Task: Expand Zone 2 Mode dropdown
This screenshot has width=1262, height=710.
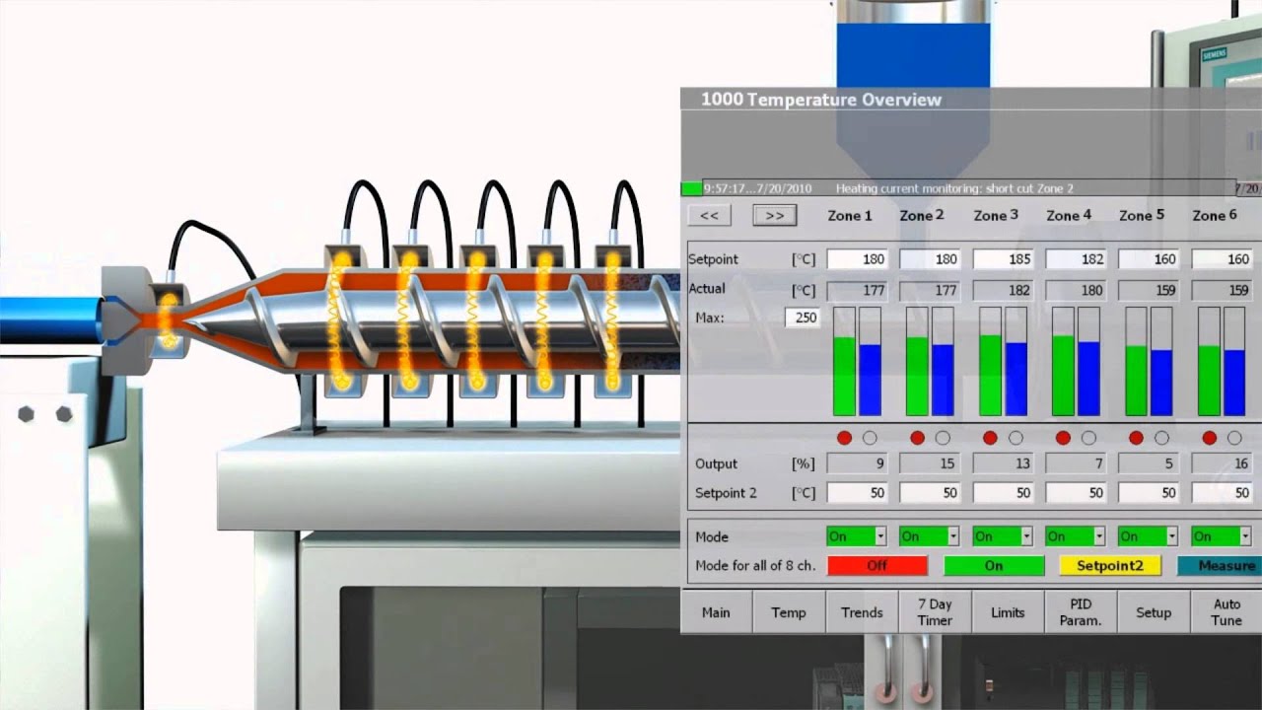Action: (x=953, y=536)
